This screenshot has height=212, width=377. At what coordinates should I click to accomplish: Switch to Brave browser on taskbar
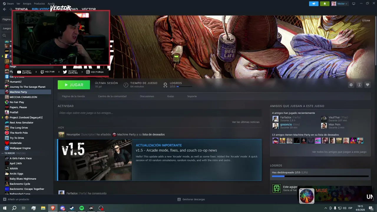(53, 208)
